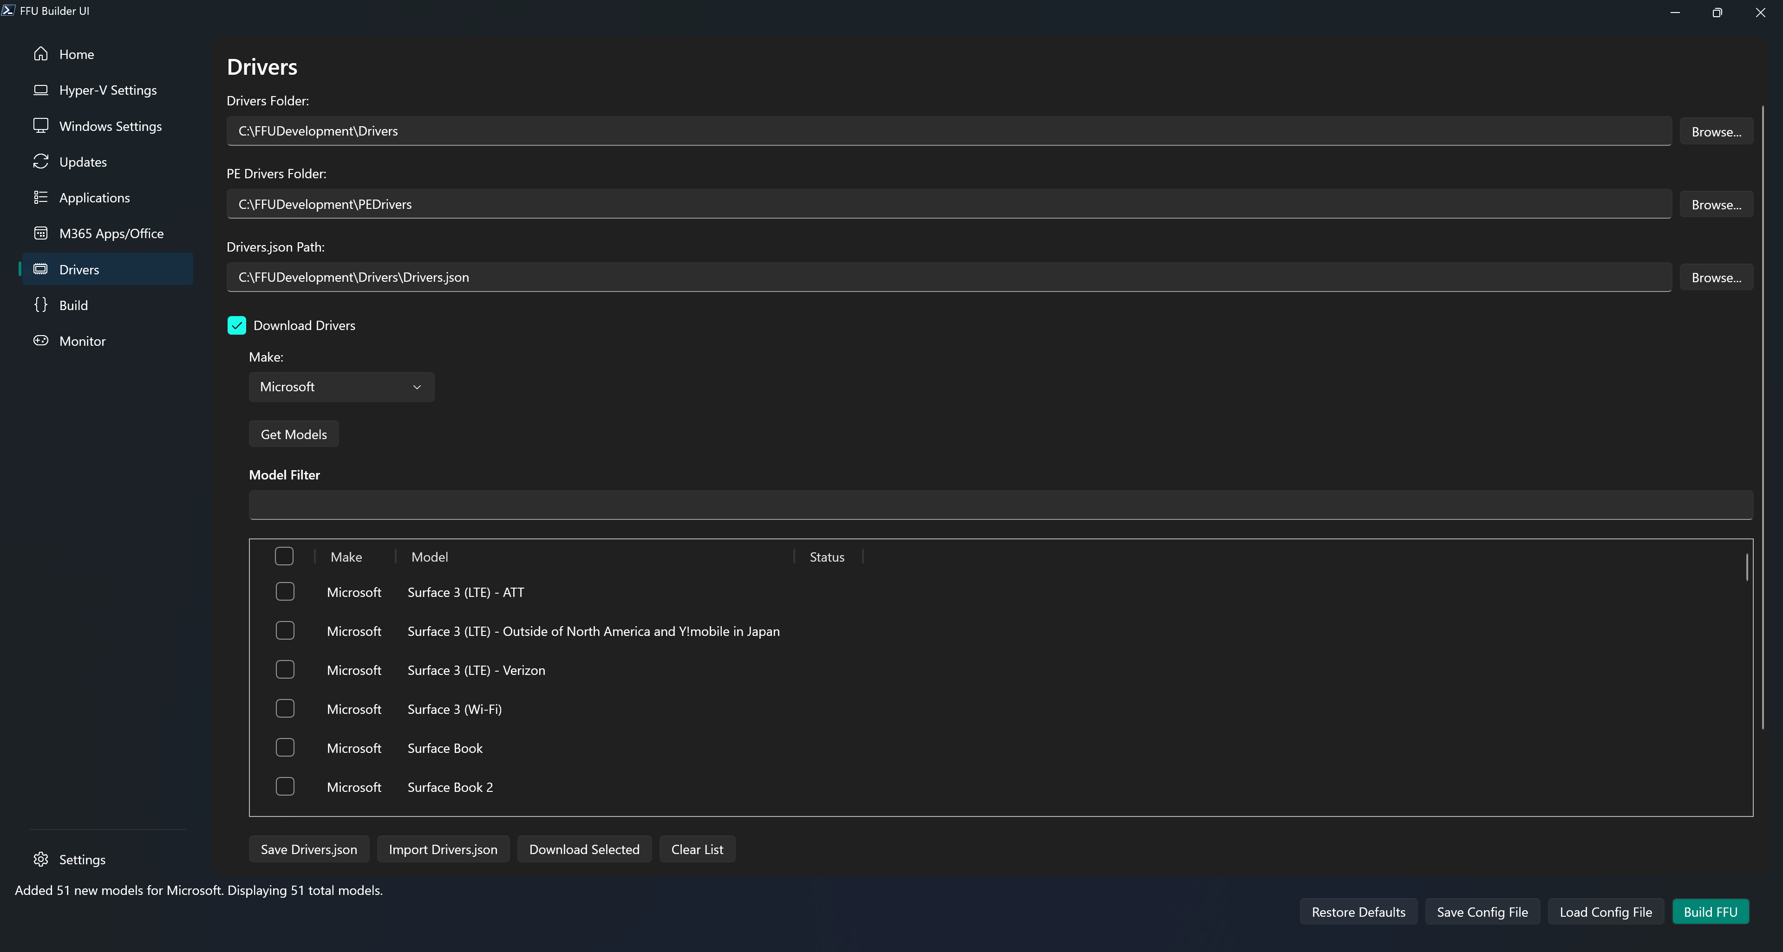Click the green Build FFU button

[1711, 912]
